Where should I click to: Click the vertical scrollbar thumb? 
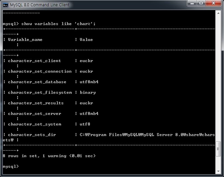click(218, 149)
